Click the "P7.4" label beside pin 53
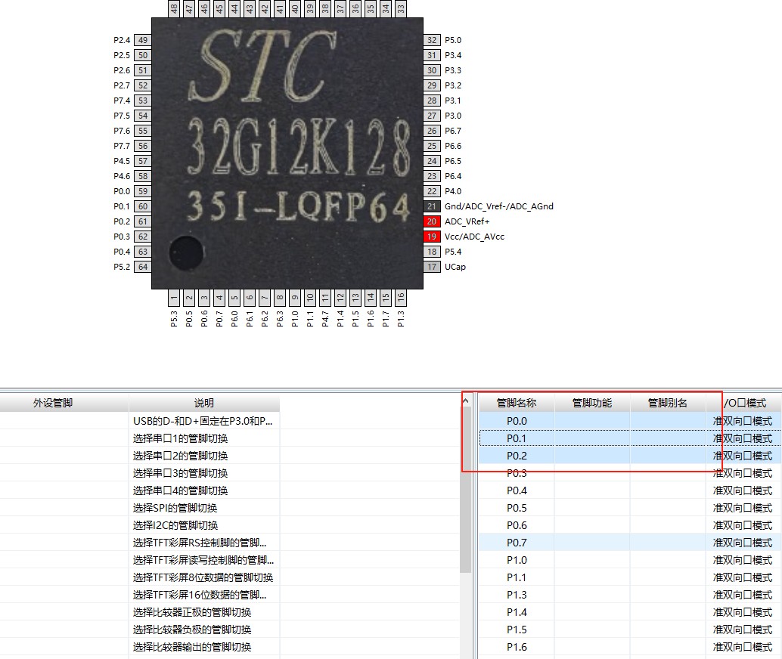Image resolution: width=782 pixels, height=659 pixels. pyautogui.click(x=122, y=101)
